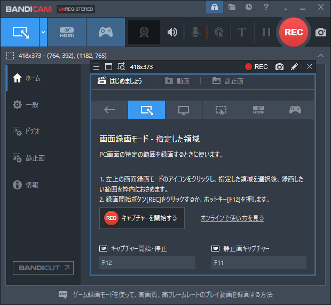Open the drawing pencil tool

[294, 67]
